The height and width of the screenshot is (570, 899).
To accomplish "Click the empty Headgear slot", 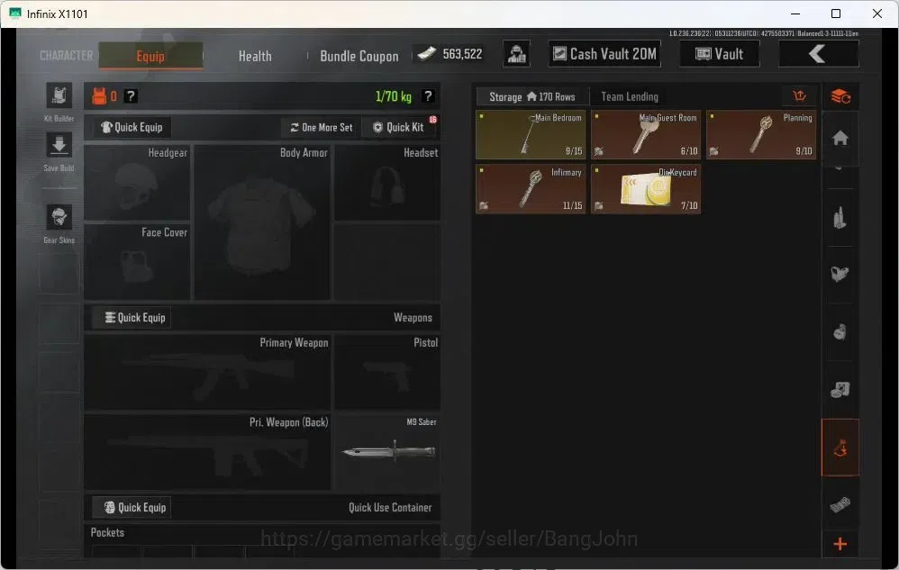I will click(x=137, y=183).
